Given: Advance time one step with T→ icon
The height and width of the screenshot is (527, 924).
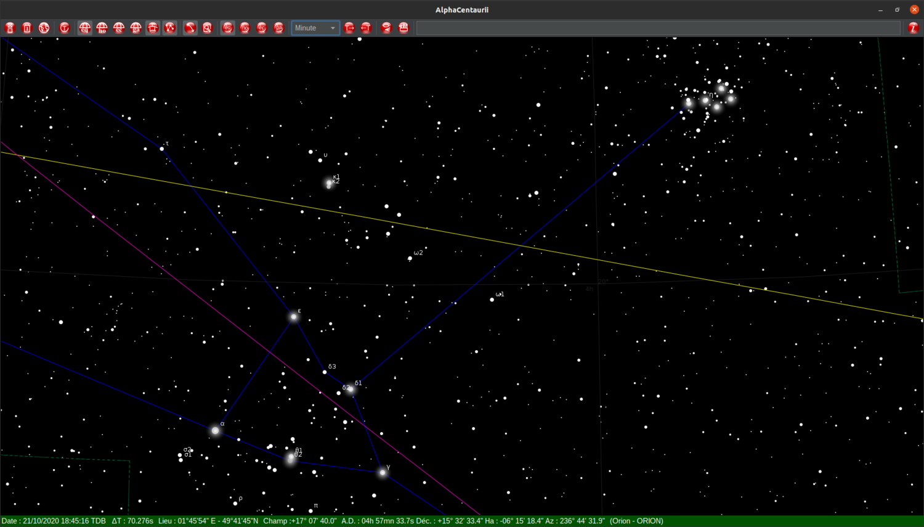Looking at the screenshot, I should 349,28.
